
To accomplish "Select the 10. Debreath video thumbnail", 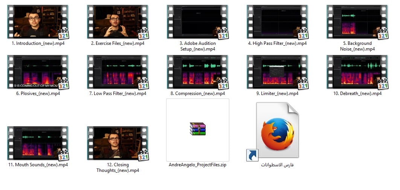I will [x=357, y=72].
